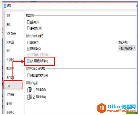Click the 打印选项 section heading
The image size is (138, 115).
30,15
